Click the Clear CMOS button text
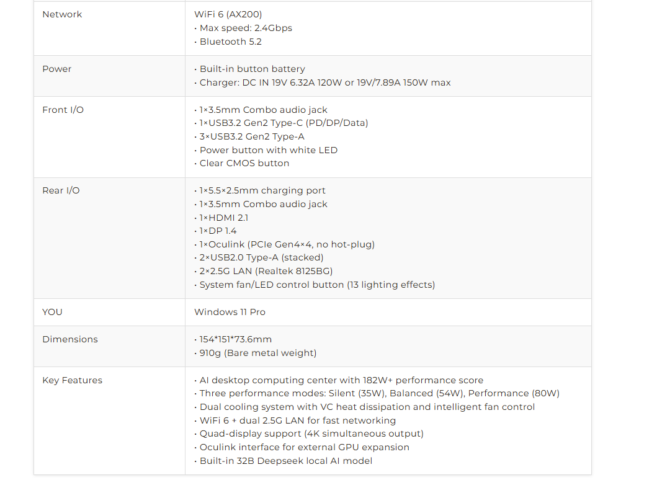 pyautogui.click(x=242, y=163)
